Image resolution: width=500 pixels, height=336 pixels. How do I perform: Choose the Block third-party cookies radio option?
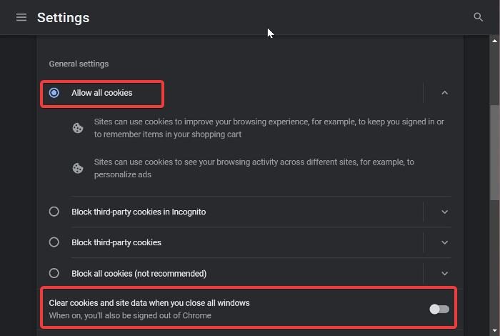tap(54, 242)
